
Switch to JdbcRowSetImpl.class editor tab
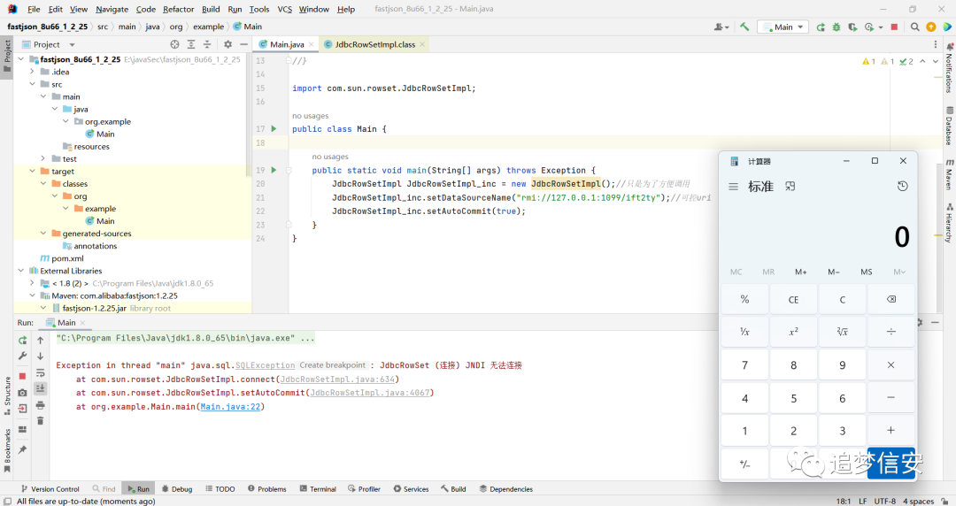tap(374, 44)
